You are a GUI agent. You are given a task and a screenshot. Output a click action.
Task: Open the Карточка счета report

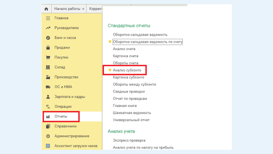coord(125,56)
